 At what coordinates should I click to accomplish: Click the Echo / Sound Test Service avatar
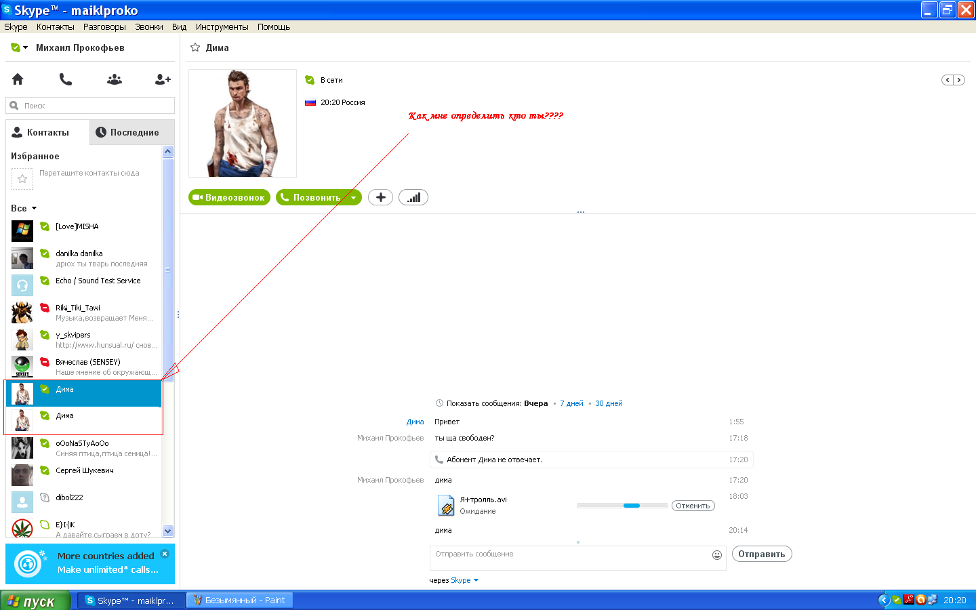[x=22, y=285]
